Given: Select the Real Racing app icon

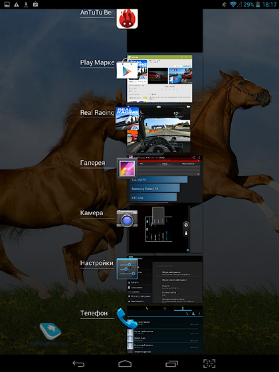Looking at the screenshot, I should 127,118.
